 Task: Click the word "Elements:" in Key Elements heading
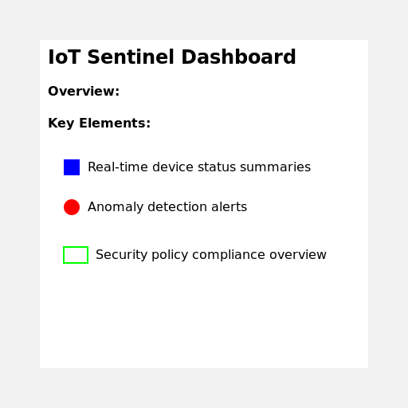click(x=115, y=124)
